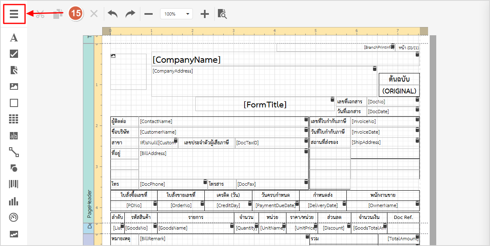Pick the Picture Box tool

pyautogui.click(x=14, y=87)
